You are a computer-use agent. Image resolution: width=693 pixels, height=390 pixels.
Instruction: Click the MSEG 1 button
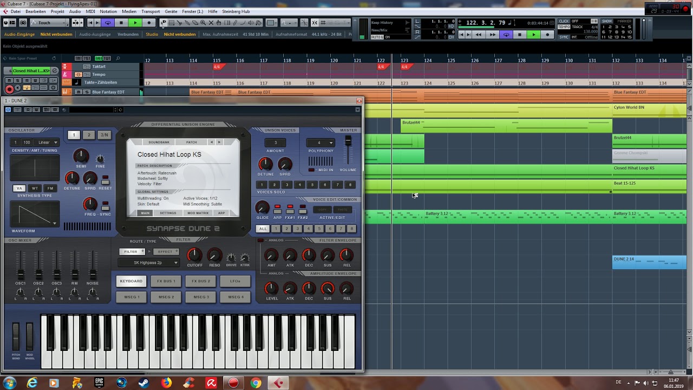tap(132, 297)
